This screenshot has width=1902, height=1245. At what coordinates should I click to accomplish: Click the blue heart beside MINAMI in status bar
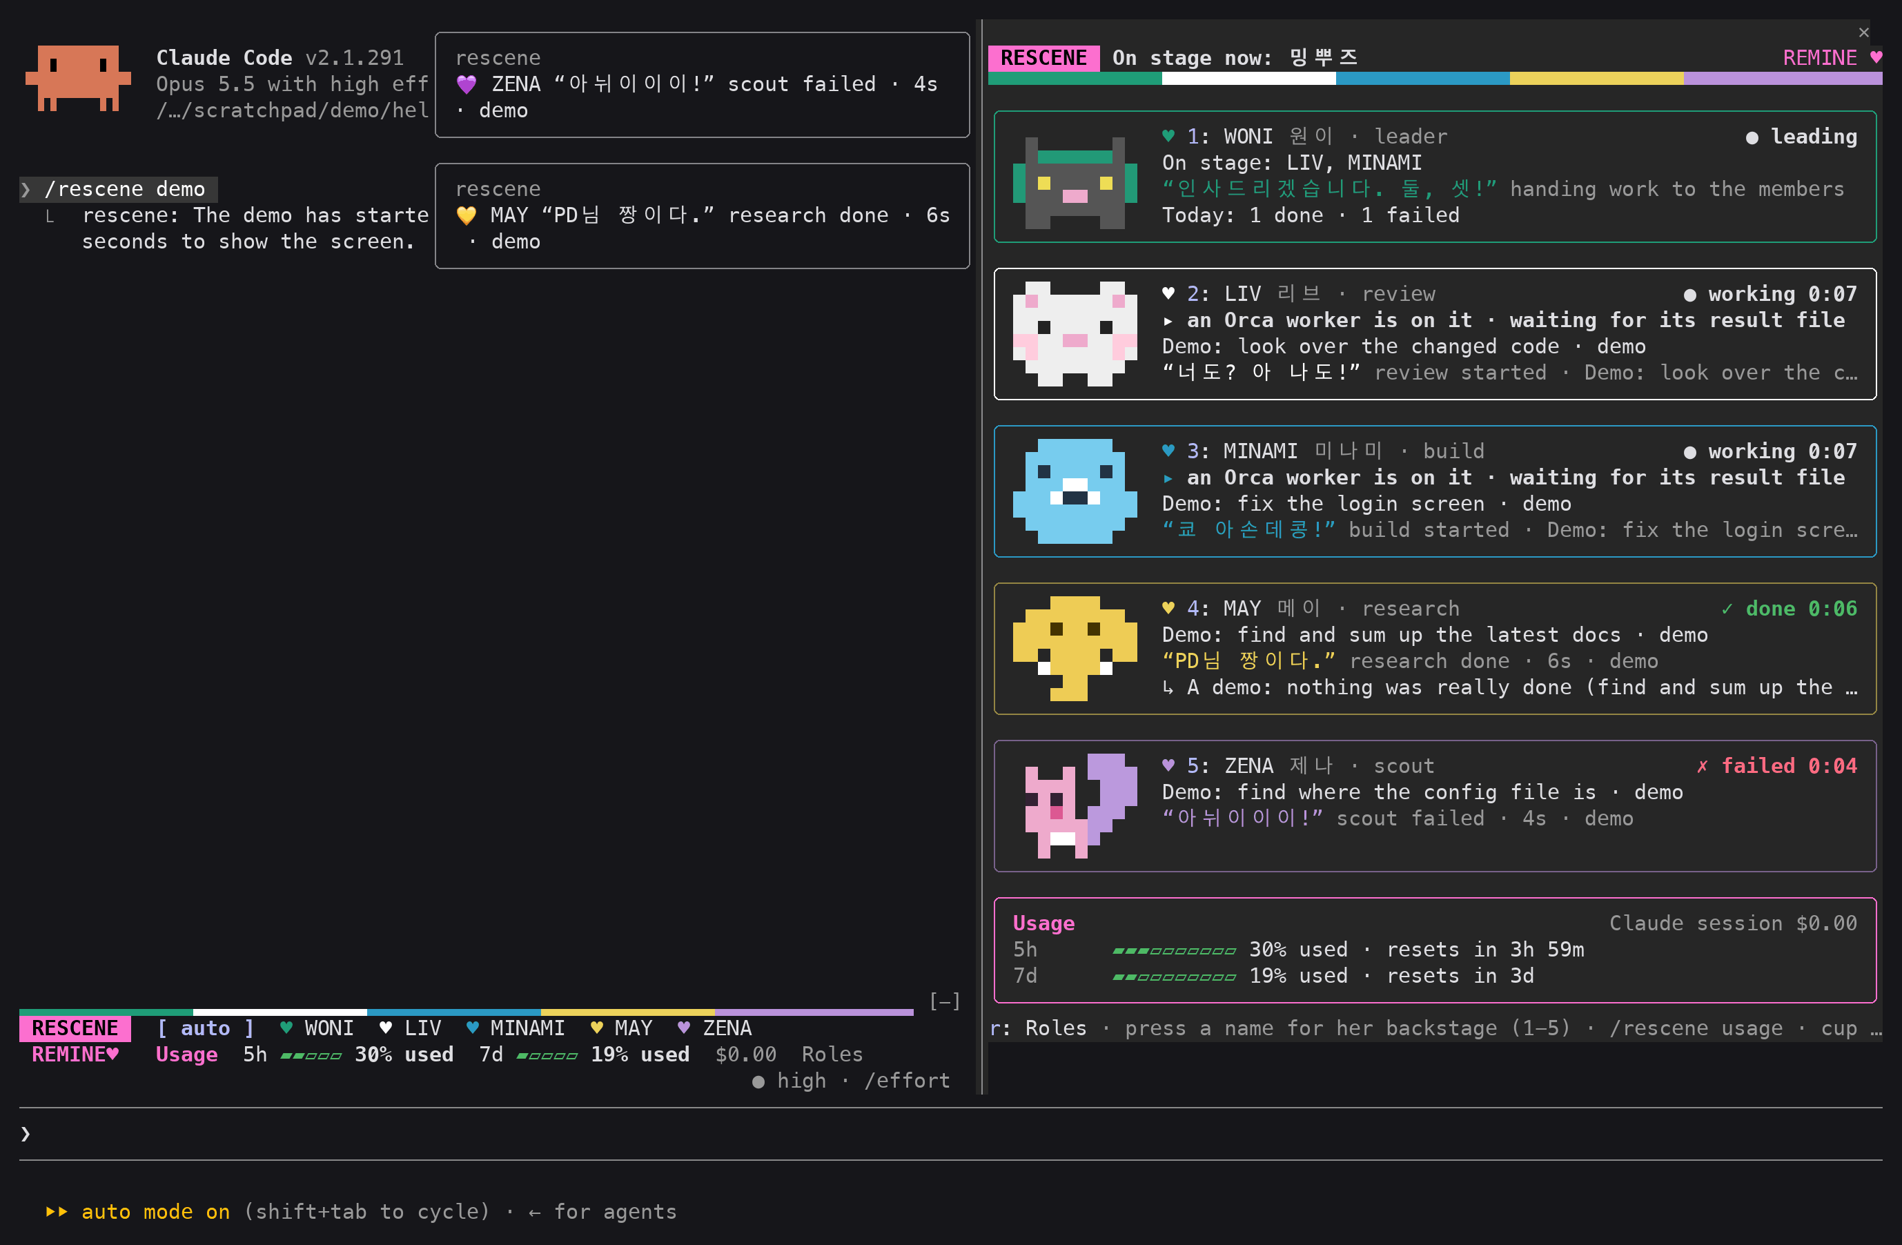(x=472, y=1028)
